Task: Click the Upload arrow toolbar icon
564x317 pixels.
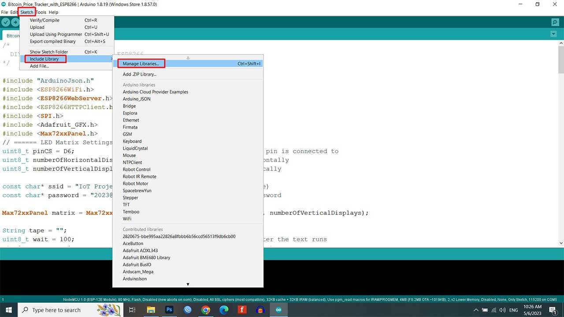Action: 15,22
